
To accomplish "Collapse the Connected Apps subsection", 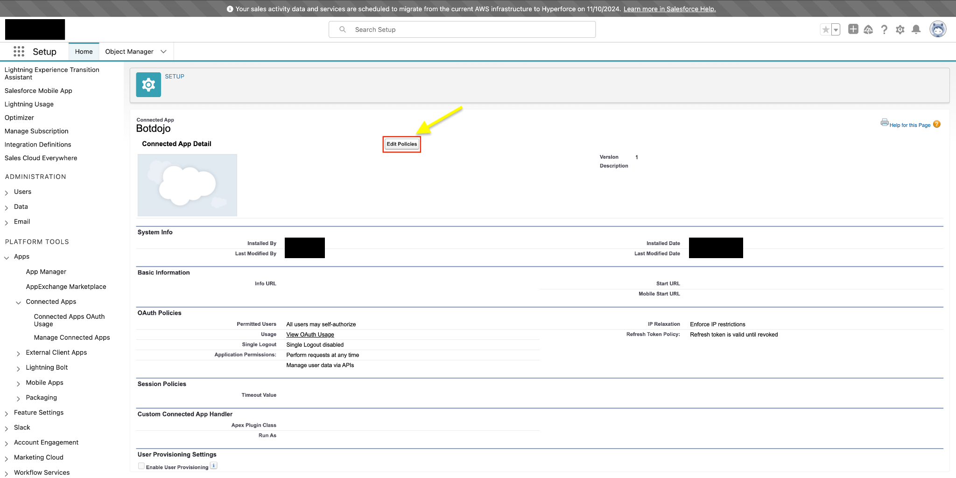I will click(x=19, y=302).
